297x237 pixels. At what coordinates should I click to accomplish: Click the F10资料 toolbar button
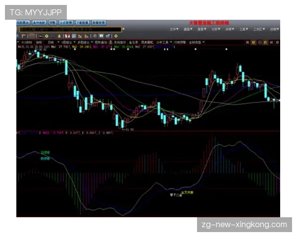click(x=27, y=42)
